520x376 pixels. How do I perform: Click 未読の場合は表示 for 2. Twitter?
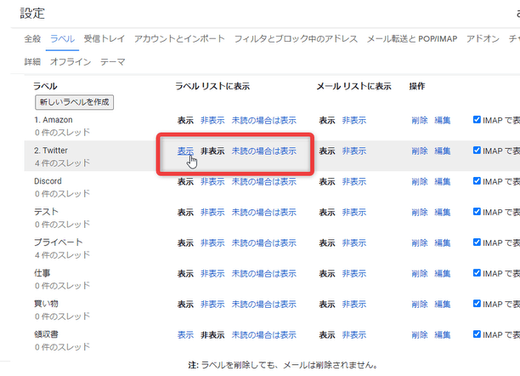263,151
